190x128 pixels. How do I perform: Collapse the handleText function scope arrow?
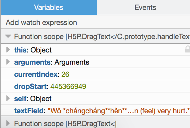tap(8, 36)
